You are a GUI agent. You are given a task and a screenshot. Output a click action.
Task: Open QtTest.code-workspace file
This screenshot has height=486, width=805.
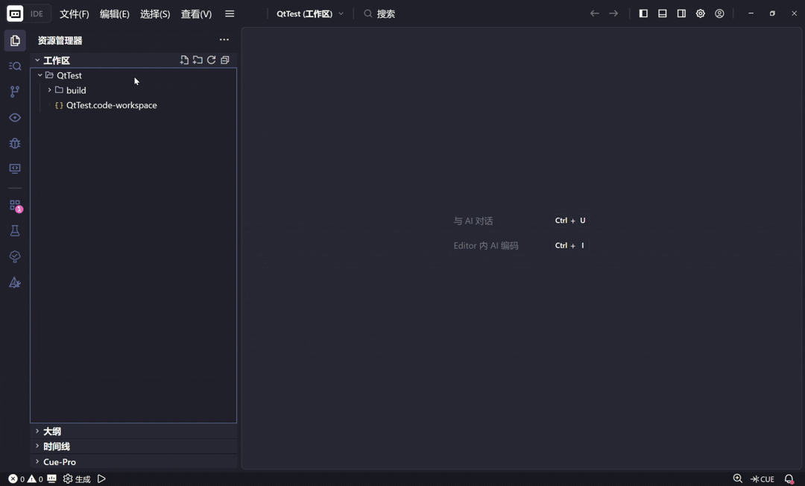point(111,105)
